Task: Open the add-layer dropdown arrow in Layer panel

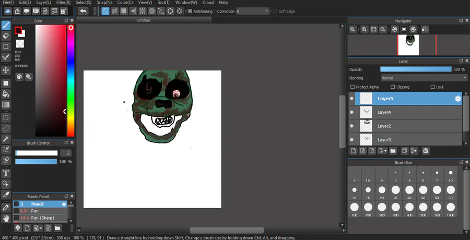Action: click(384, 151)
